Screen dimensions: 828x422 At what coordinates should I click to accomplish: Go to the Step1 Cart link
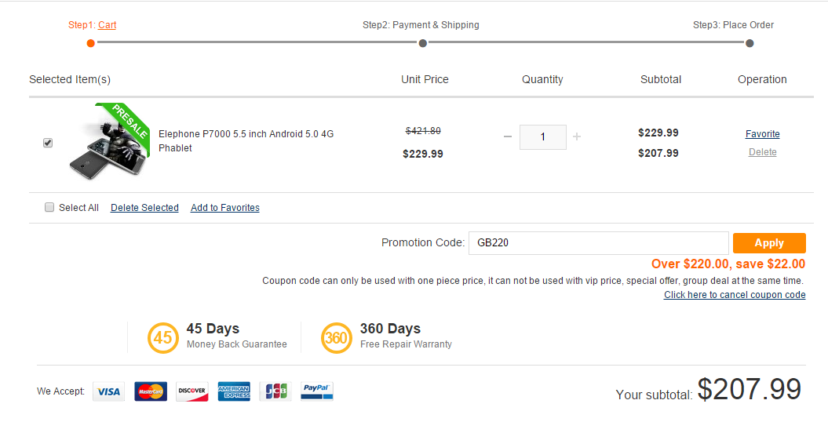coord(107,25)
